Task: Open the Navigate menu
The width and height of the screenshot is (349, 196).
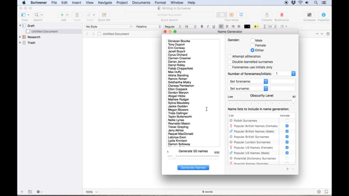Action: click(x=105, y=3)
